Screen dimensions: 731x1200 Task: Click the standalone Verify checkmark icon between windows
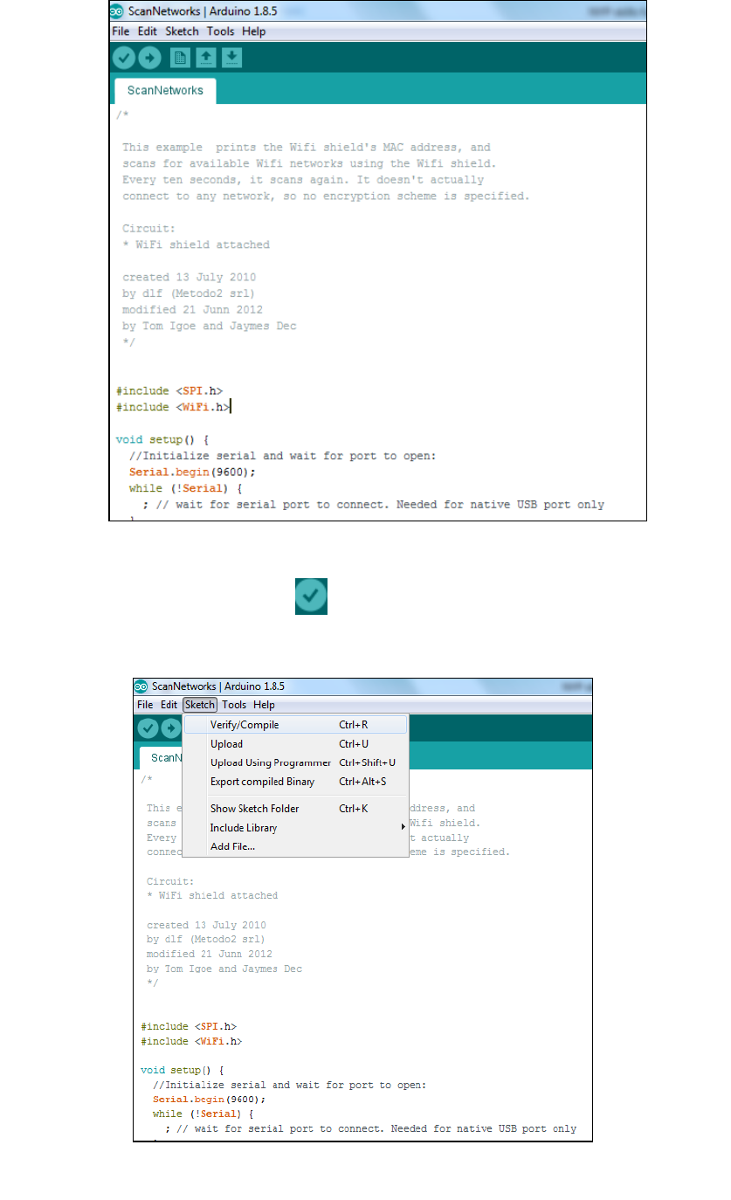point(311,598)
